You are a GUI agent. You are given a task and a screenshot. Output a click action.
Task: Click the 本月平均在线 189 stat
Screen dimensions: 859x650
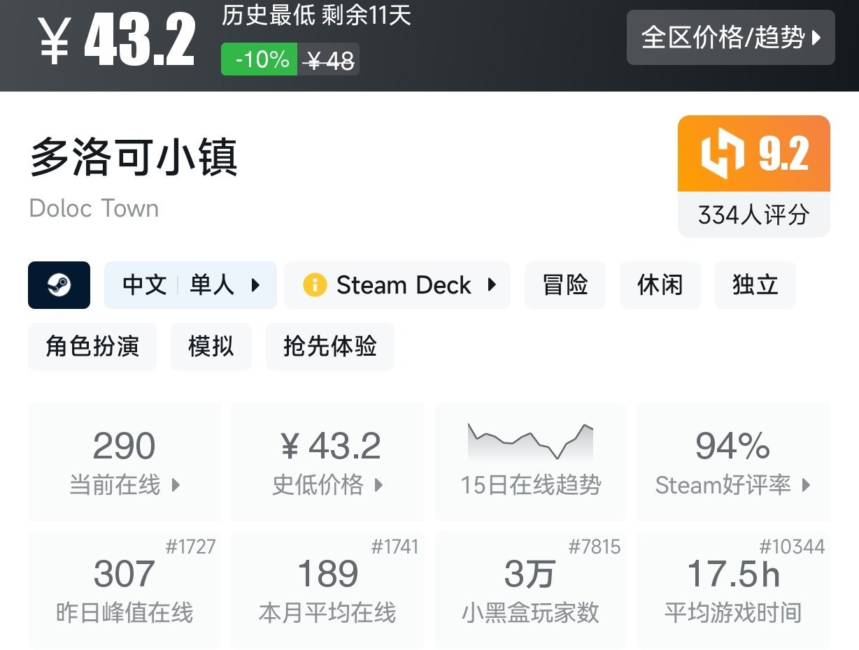click(x=327, y=590)
